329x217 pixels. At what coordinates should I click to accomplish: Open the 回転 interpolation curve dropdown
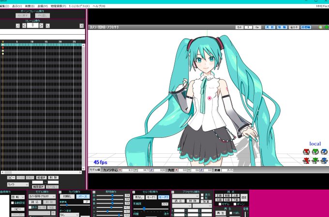tap(18, 197)
